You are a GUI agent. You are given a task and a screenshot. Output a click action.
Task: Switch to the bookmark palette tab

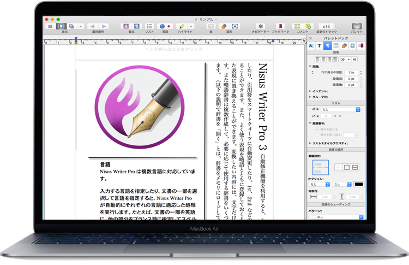(x=361, y=46)
